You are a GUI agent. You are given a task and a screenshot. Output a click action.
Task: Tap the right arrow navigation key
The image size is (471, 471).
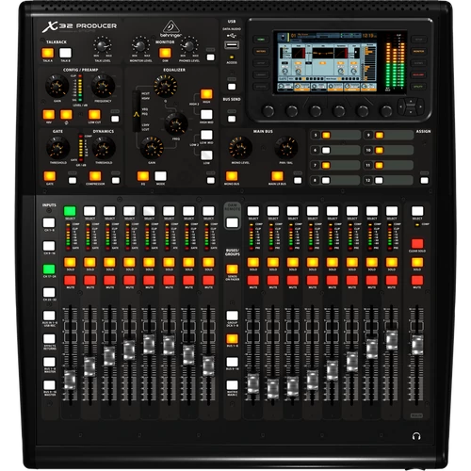[x=420, y=106]
